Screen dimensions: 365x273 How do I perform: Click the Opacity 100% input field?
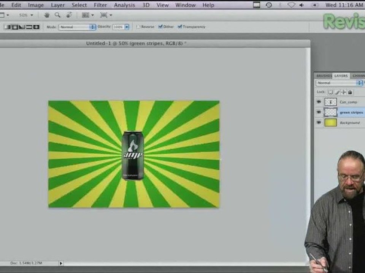coord(119,27)
